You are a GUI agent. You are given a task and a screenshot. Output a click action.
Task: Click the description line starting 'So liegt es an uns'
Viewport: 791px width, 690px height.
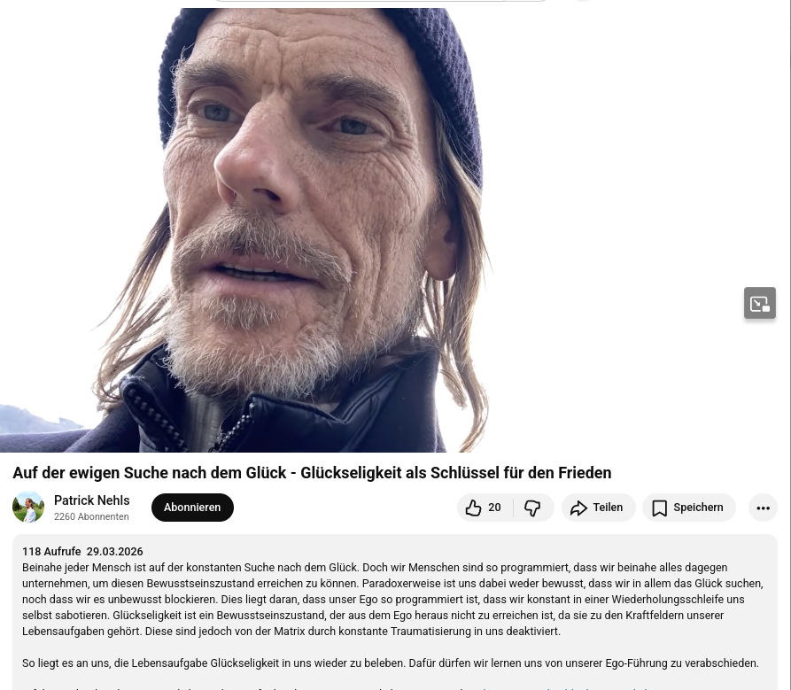pos(391,663)
